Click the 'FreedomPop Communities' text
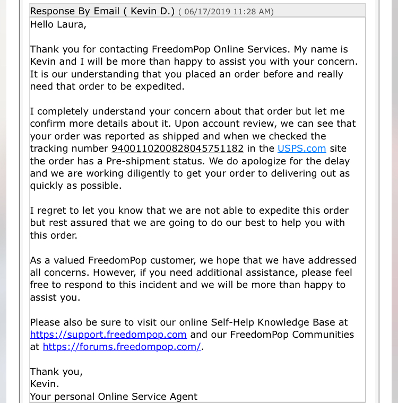This screenshot has height=403, width=398. tap(292, 335)
